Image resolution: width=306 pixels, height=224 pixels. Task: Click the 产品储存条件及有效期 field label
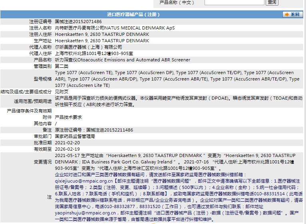[29, 111]
